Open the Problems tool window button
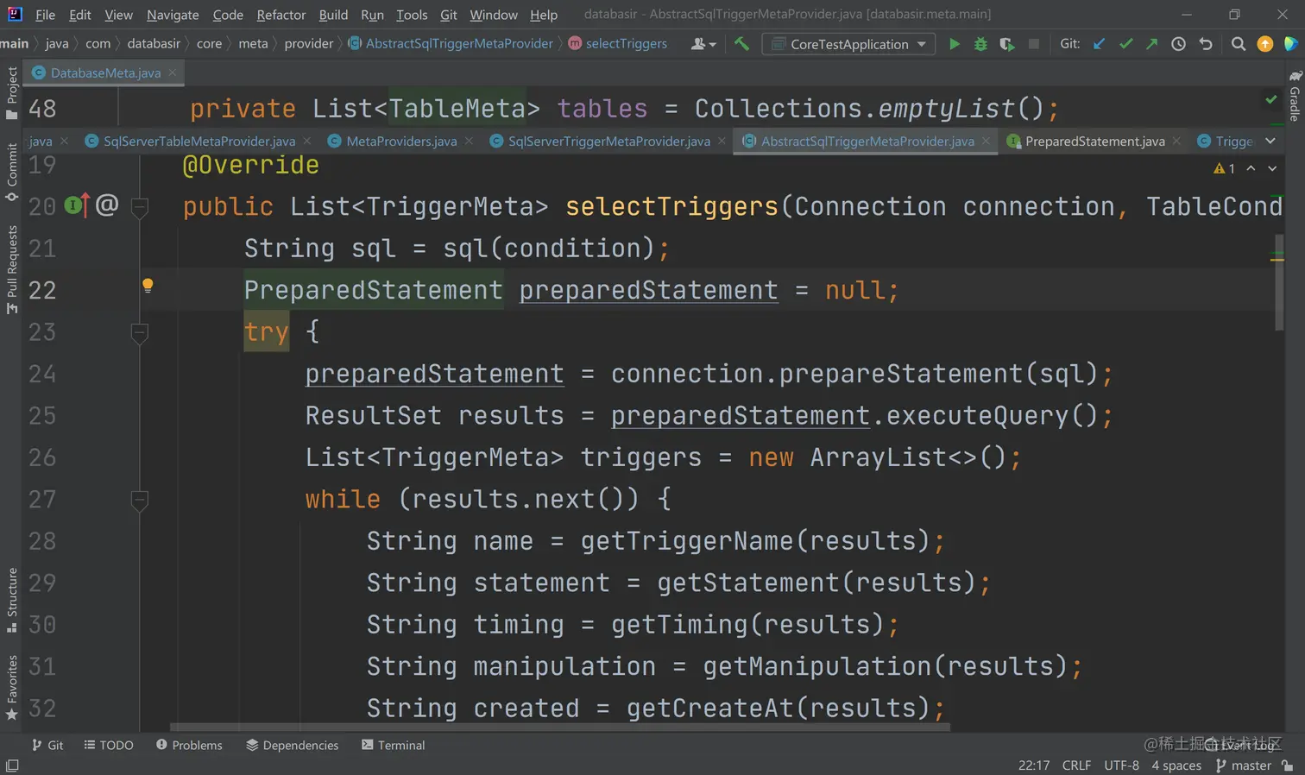The height and width of the screenshot is (775, 1305). click(189, 745)
